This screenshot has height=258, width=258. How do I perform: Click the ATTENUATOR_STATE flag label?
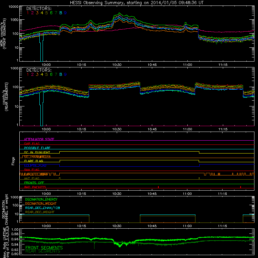(x=39, y=139)
